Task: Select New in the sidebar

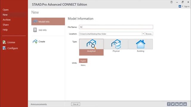Action: pyautogui.click(x=5, y=15)
